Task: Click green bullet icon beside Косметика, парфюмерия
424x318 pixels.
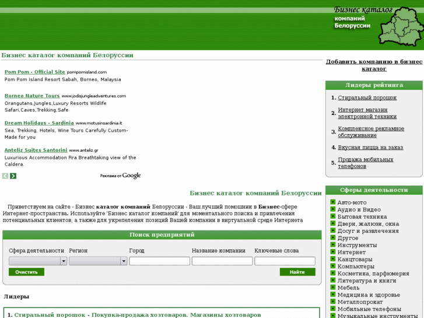Action: pyautogui.click(x=333, y=273)
